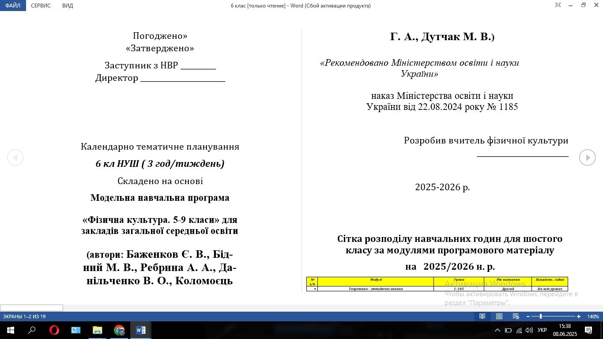603x339 pixels.
Task: Switch input language УКР
Action: point(543,330)
